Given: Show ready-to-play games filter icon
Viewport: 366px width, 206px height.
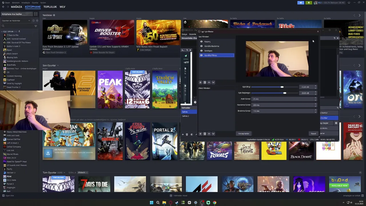Looking at the screenshot, I should click(x=37, y=21).
